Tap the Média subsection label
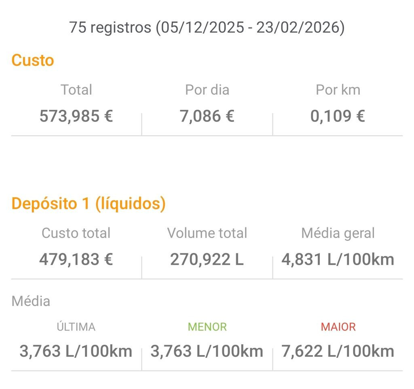Image resolution: width=414 pixels, height=389 pixels. tap(31, 301)
